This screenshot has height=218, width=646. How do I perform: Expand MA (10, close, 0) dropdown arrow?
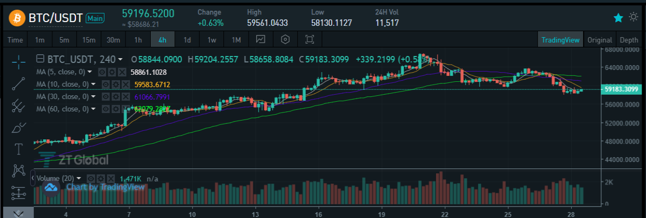[x=94, y=84]
